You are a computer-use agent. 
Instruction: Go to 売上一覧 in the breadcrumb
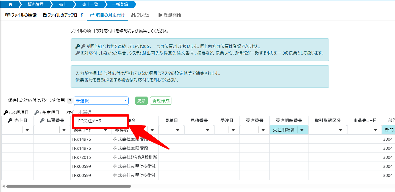tap(90, 4)
